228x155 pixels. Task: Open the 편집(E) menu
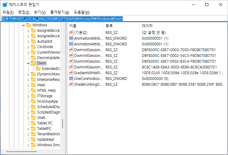(x=24, y=12)
